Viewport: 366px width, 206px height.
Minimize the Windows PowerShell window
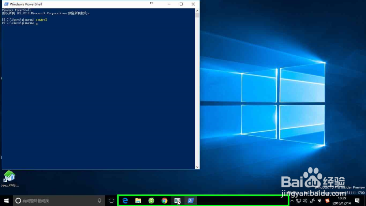[169, 4]
